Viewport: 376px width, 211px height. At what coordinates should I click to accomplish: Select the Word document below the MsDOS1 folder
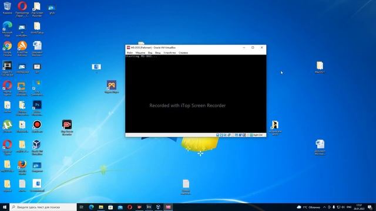[x=320, y=147]
